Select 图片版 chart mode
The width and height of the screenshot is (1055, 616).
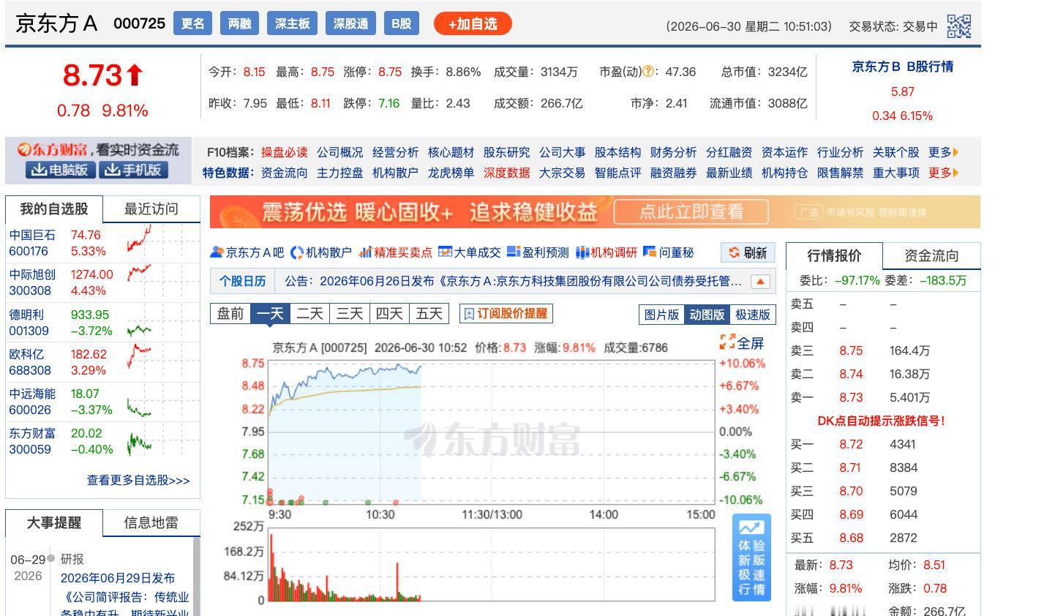[661, 315]
